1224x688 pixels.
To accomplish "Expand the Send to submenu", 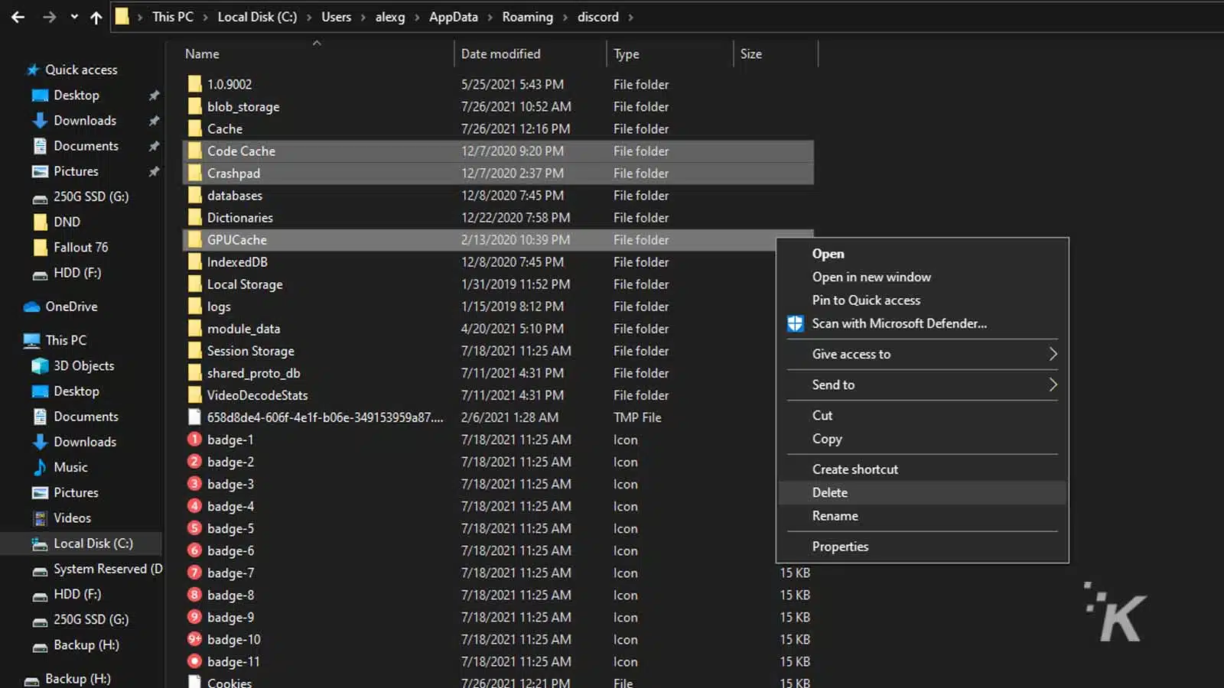I will (x=833, y=385).
